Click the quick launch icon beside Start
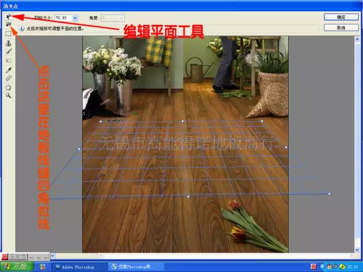The height and width of the screenshot is (272, 363). point(43,267)
